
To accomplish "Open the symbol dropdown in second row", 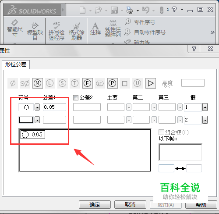I will (x=37, y=120).
